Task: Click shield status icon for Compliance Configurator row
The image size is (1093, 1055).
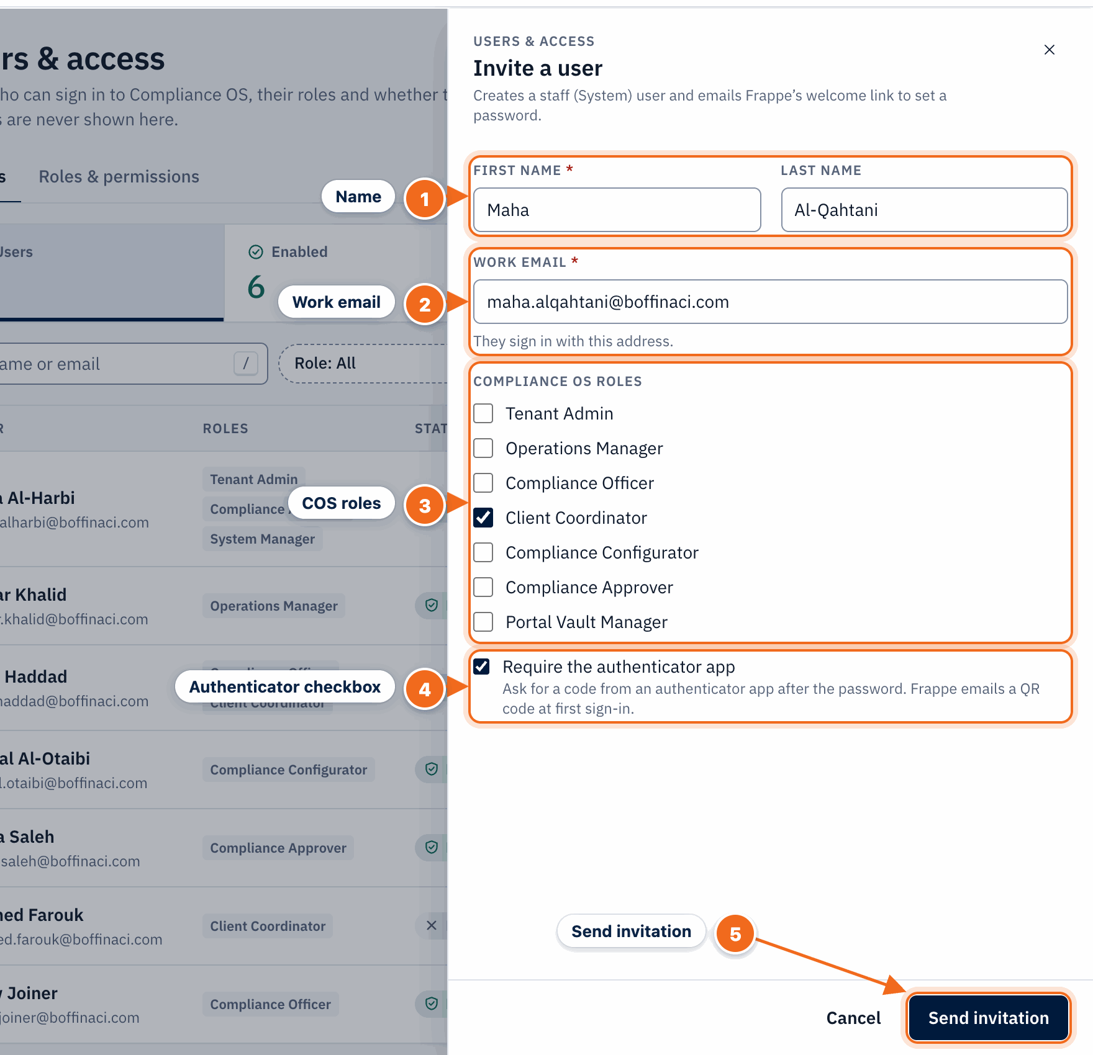Action: tap(432, 769)
